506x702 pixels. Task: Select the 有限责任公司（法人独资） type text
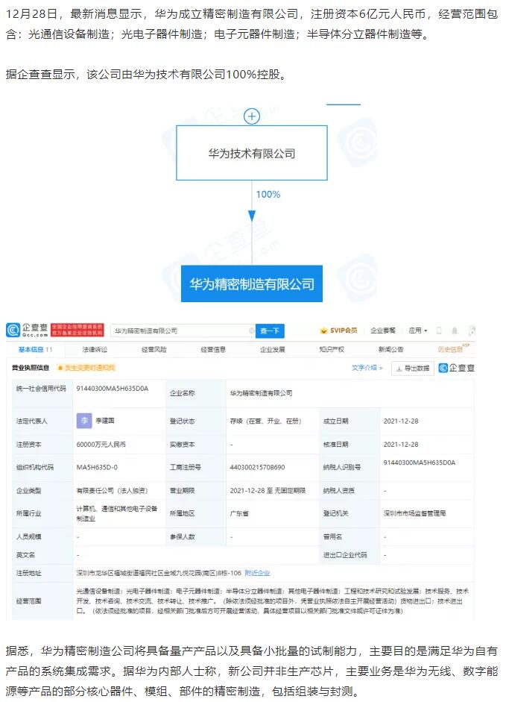coord(113,491)
